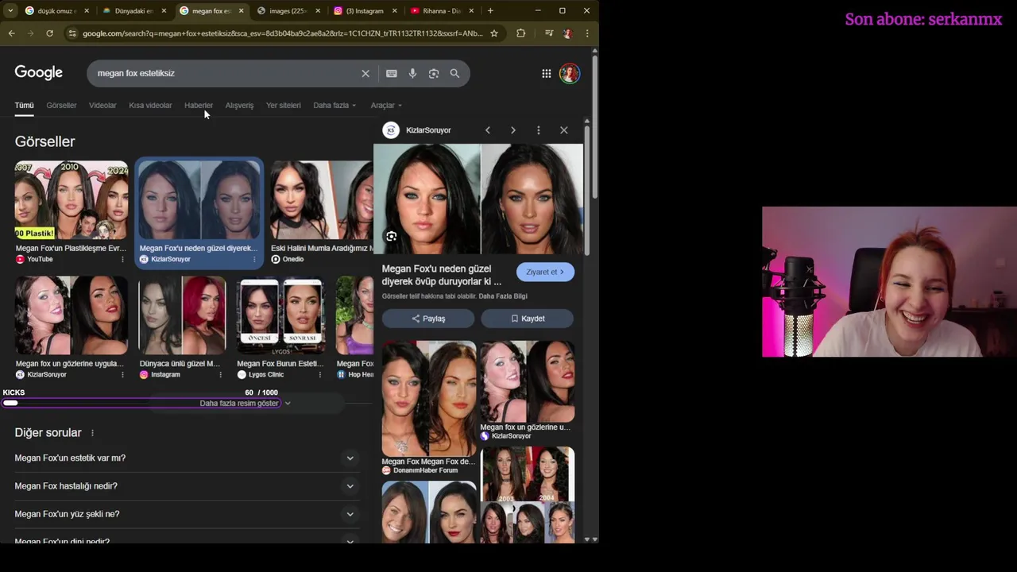Open the media control icon in toolbar

(548, 33)
